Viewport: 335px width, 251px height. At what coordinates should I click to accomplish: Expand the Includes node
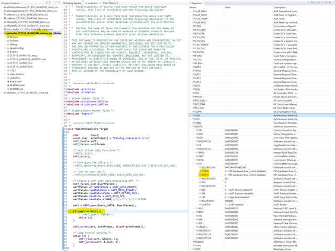[x=5, y=41]
